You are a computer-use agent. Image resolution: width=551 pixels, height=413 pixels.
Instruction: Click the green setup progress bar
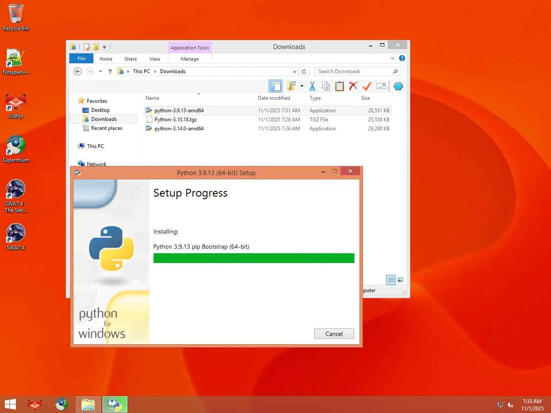(x=254, y=258)
